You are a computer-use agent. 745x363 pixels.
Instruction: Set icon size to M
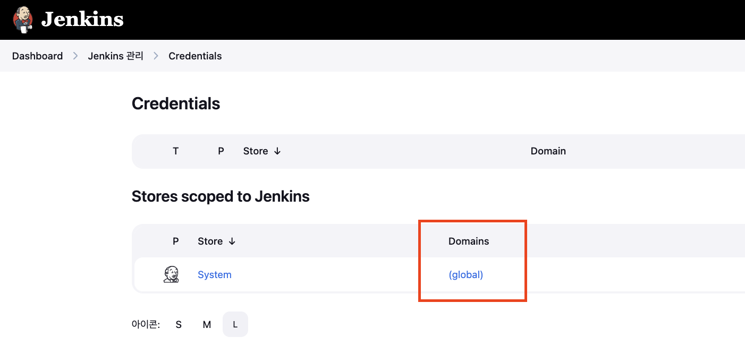click(207, 324)
